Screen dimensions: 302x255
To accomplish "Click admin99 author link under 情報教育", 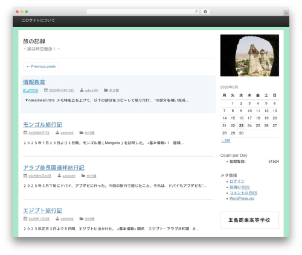I will (x=91, y=90).
